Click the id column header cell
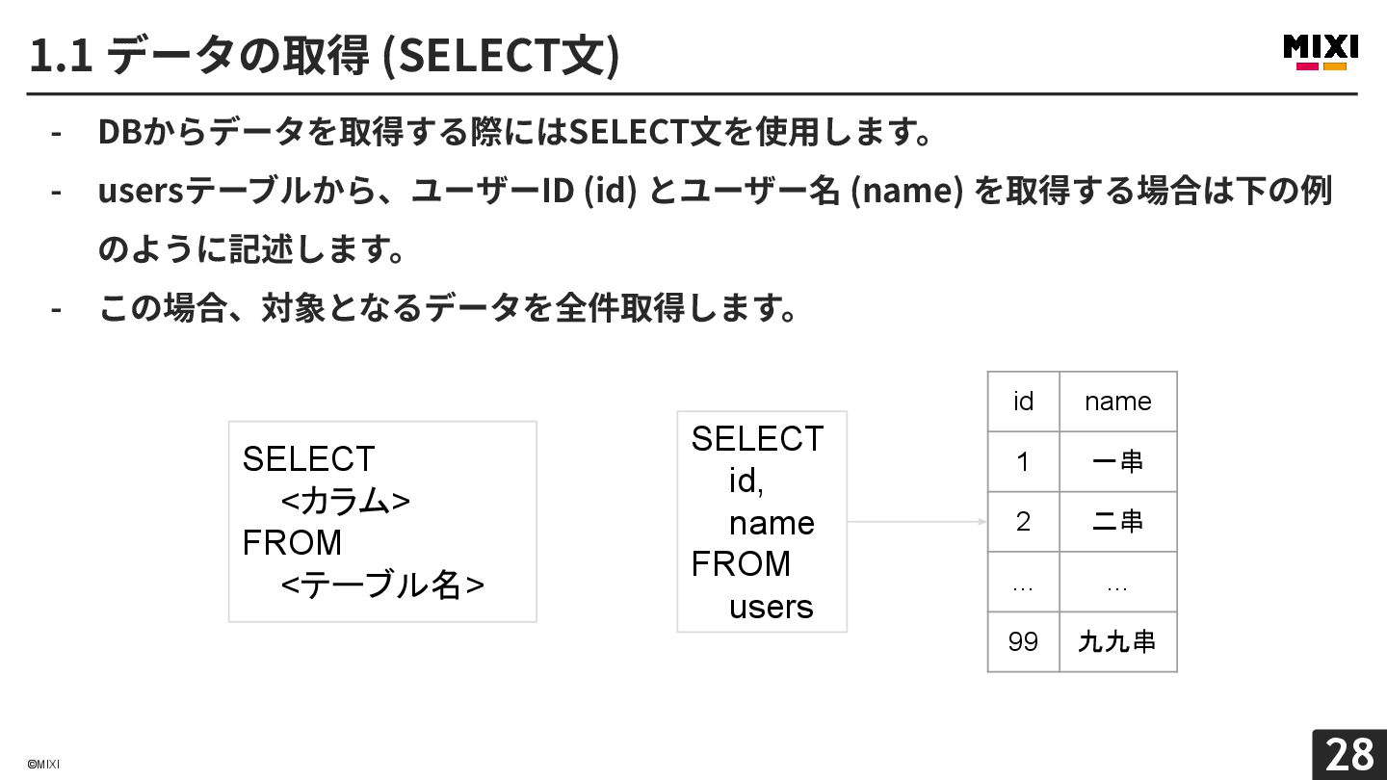The width and height of the screenshot is (1387, 780). 1023,402
